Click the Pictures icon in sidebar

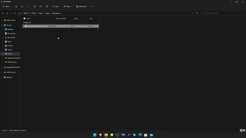pyautogui.click(x=6, y=46)
